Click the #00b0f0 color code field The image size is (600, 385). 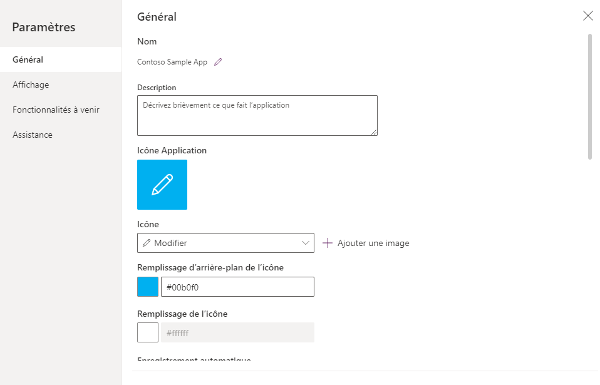(x=237, y=287)
